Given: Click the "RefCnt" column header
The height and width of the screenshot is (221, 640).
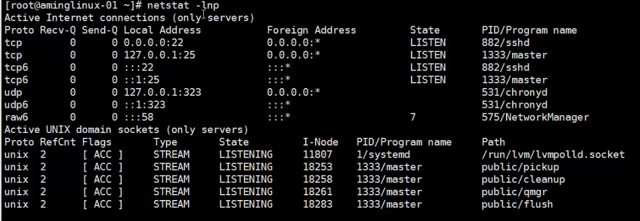Looking at the screenshot, I should click(58, 142).
